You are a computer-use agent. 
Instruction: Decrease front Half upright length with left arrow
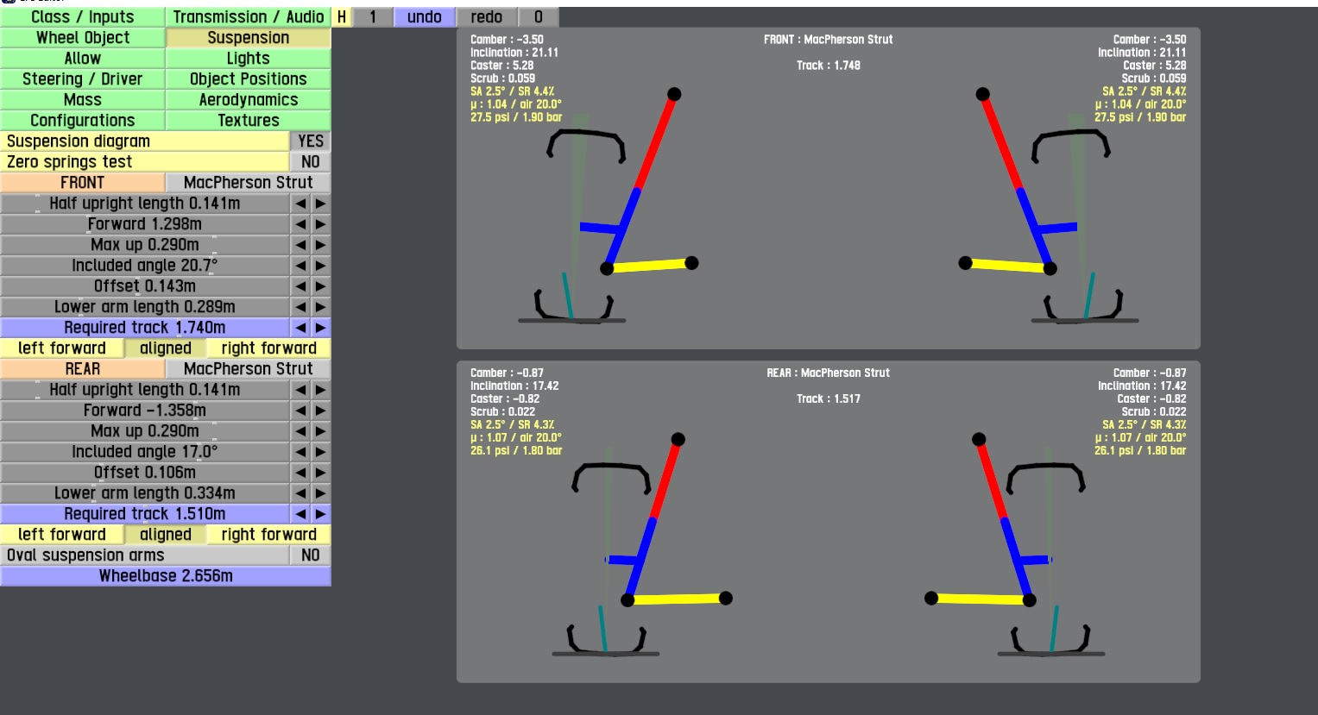click(300, 204)
